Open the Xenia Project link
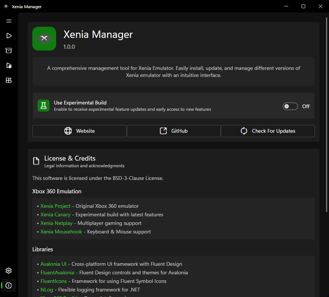Screen dimensions: 329x297 pos(55,206)
